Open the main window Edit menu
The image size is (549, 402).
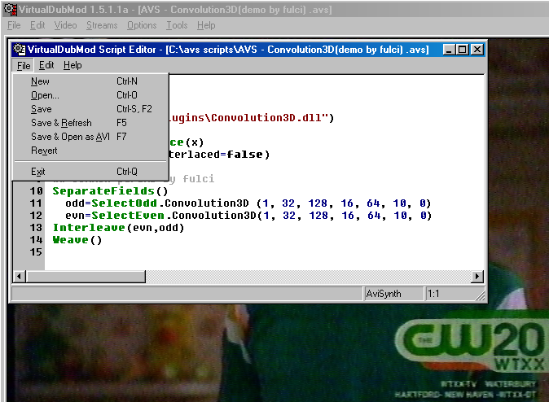[x=37, y=25]
